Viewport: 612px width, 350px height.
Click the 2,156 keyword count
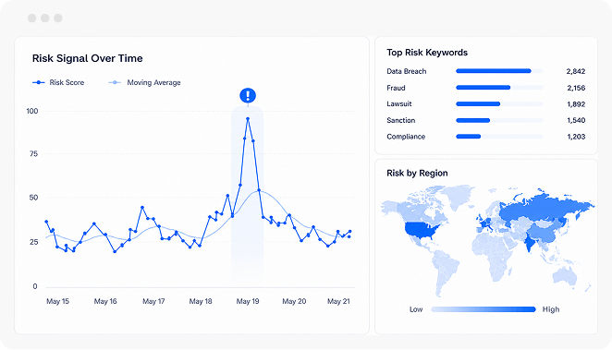[576, 88]
